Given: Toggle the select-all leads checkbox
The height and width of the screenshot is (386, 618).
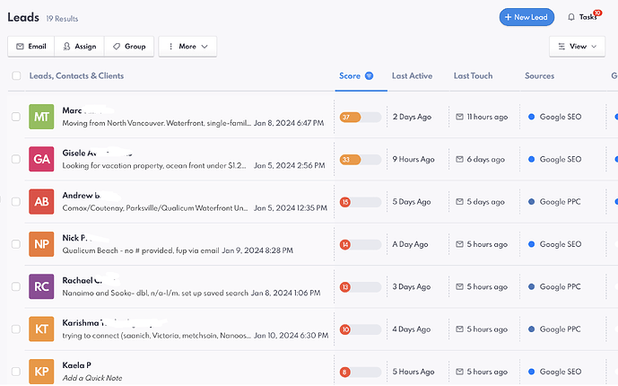Looking at the screenshot, I should (16, 75).
